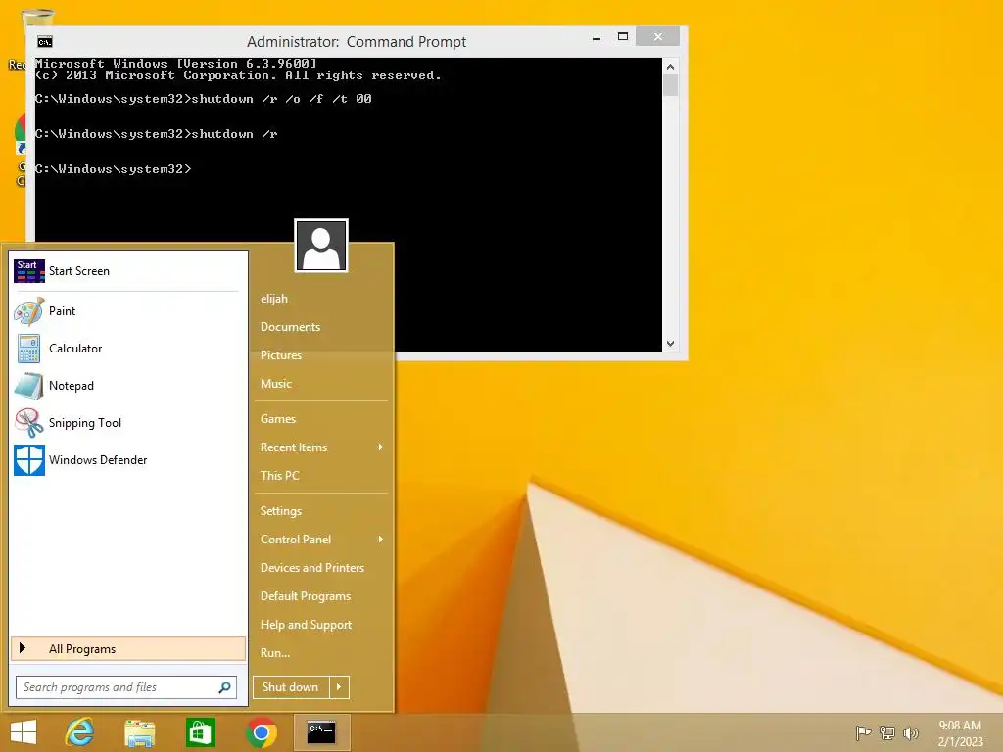Image resolution: width=1003 pixels, height=752 pixels.
Task: Open Devices and Printers
Action: pos(312,568)
